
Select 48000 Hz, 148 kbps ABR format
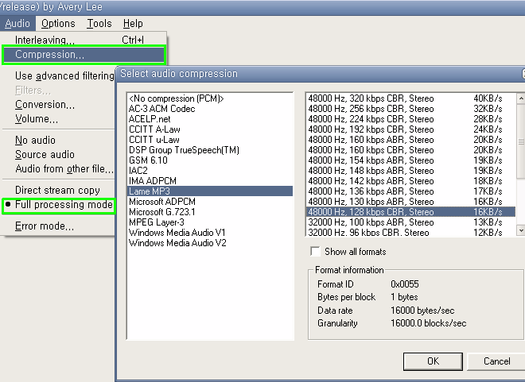coord(411,171)
